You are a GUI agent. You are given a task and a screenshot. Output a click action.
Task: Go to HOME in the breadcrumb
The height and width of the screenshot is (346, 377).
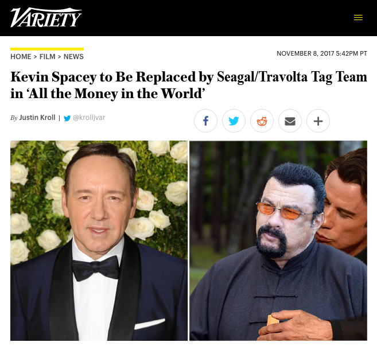pos(21,57)
